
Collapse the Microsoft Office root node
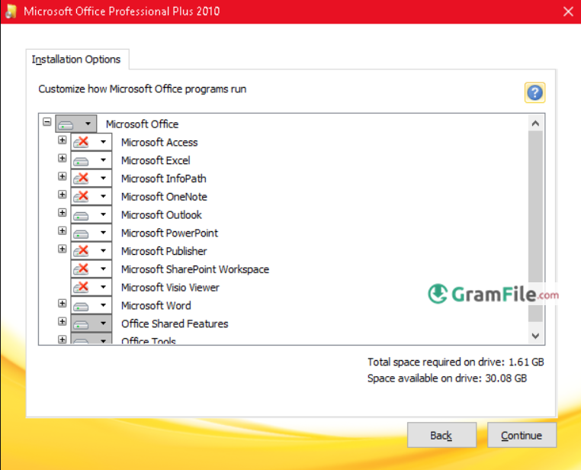(47, 122)
